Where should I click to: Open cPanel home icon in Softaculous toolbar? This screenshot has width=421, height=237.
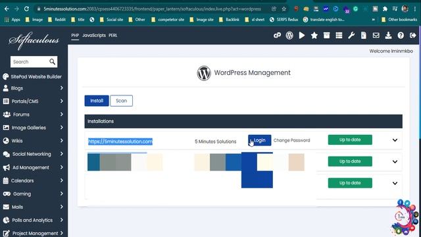click(x=277, y=36)
